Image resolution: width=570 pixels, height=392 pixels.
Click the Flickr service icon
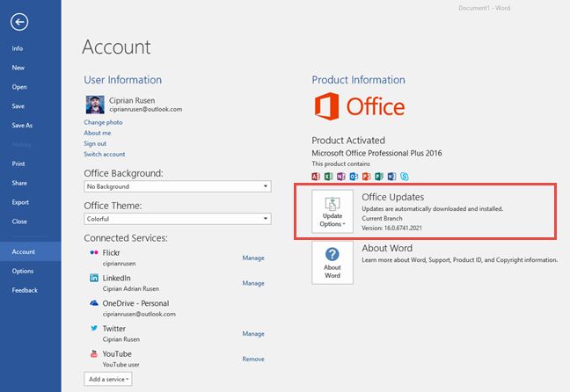pyautogui.click(x=94, y=252)
